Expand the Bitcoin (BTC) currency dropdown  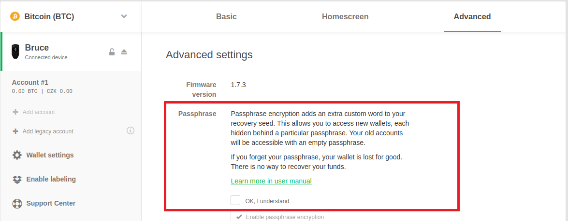point(124,16)
